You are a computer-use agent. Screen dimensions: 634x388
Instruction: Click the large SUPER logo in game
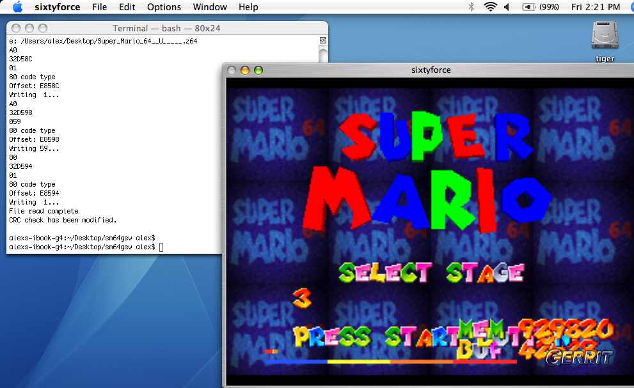(x=436, y=136)
